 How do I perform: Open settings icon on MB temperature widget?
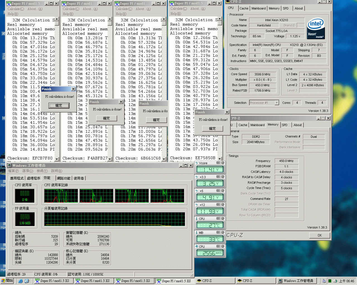pyautogui.click(x=218, y=232)
